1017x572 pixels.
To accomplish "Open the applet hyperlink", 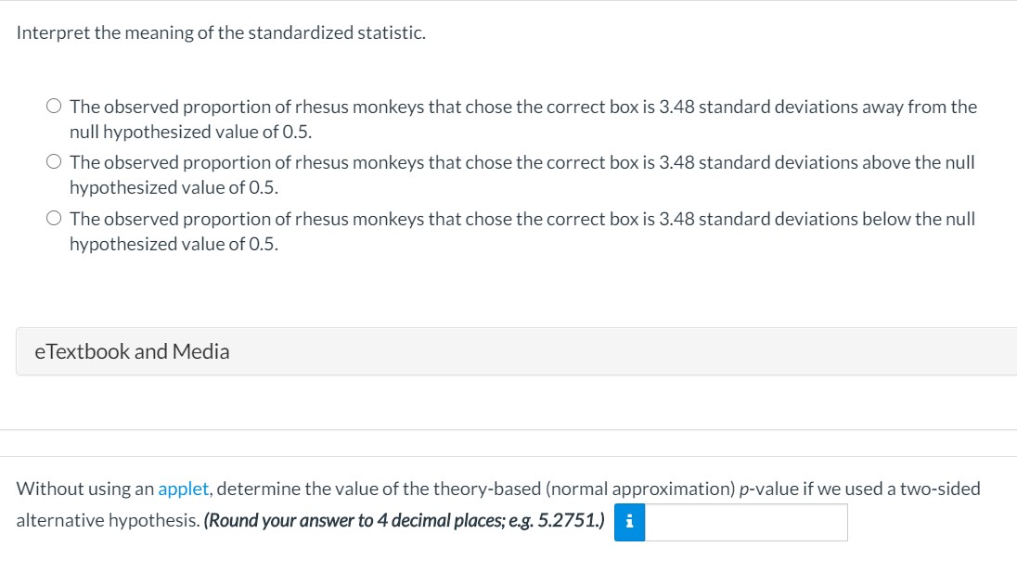I will [183, 489].
